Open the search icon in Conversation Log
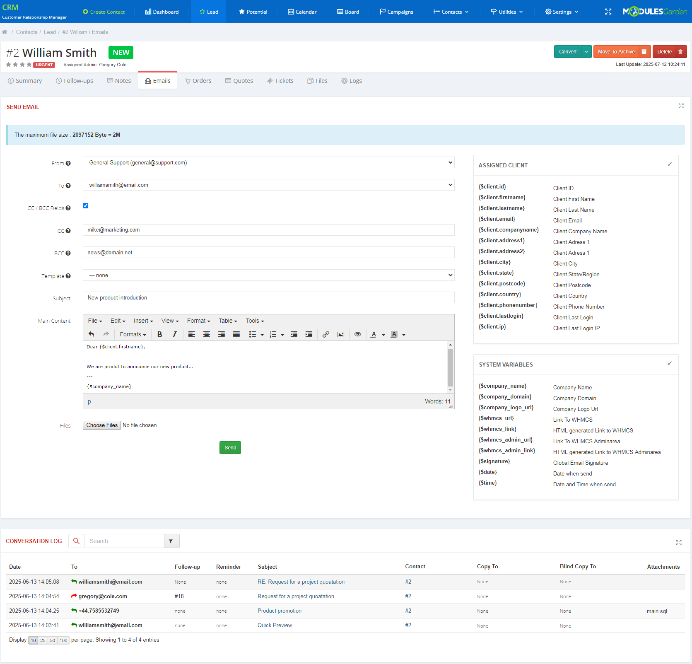The height and width of the screenshot is (664, 692). 76,541
